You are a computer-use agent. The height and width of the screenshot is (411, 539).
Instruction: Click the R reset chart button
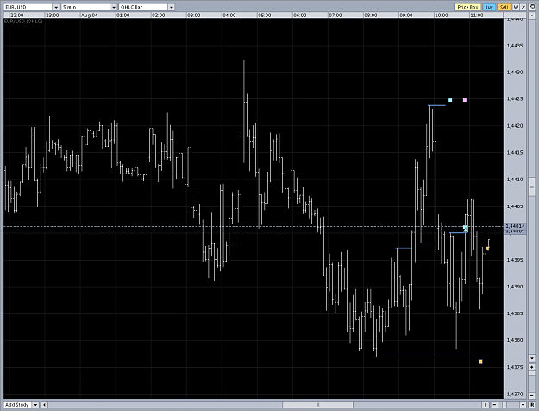pyautogui.click(x=532, y=405)
